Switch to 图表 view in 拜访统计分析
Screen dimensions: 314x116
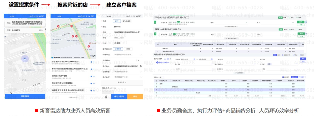point(285,18)
